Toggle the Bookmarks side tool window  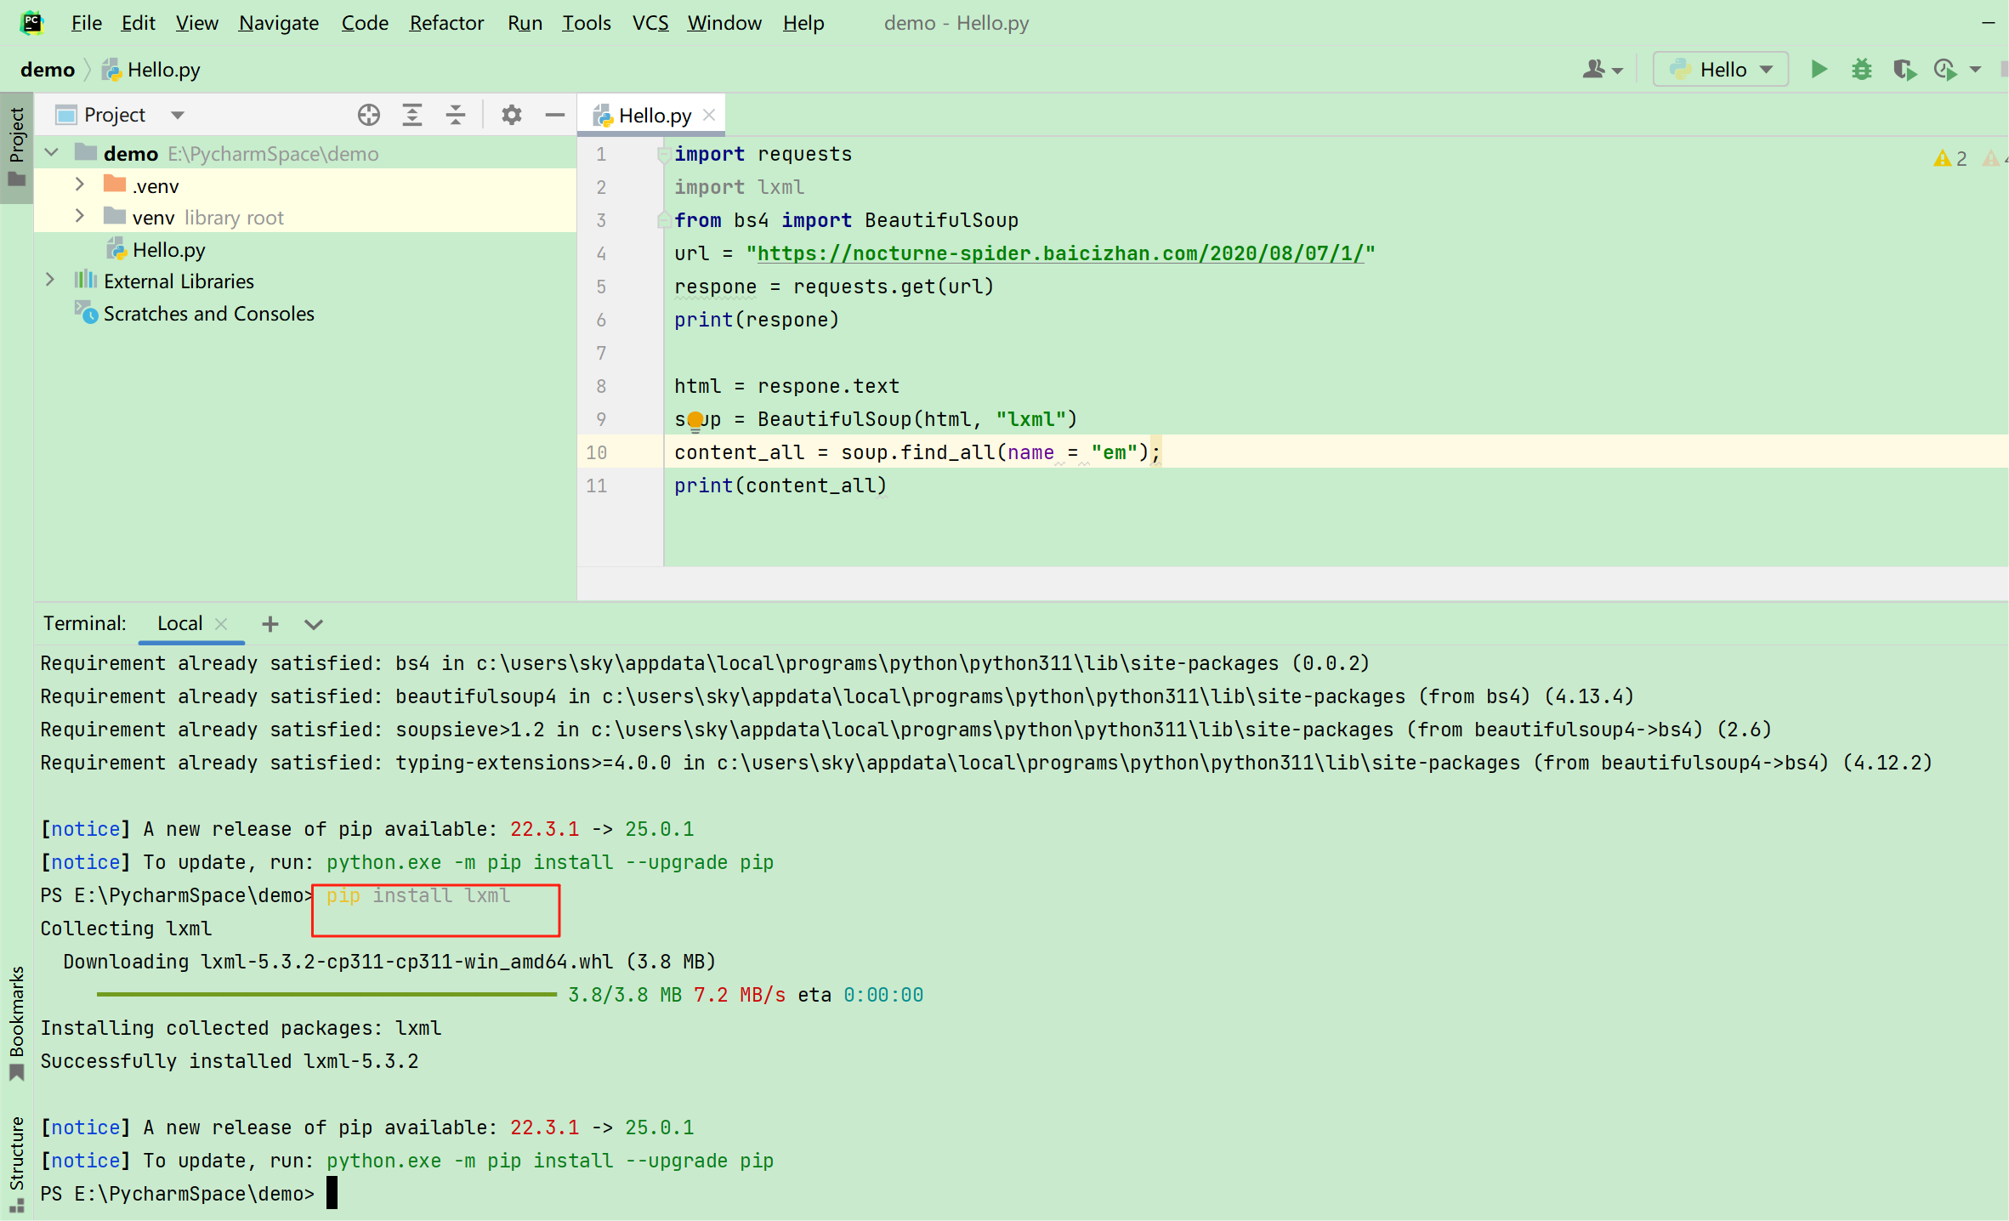click(16, 1020)
